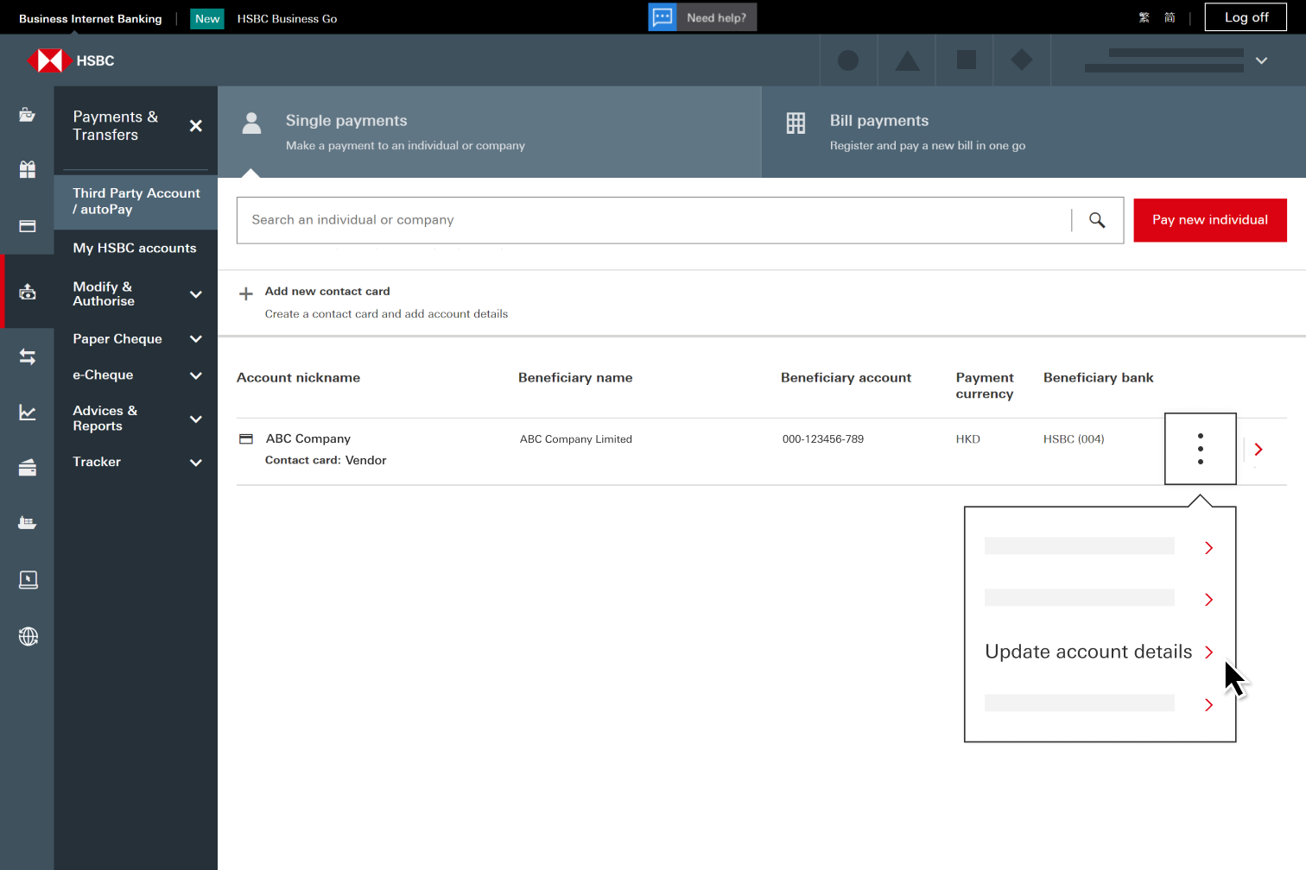Expand the Advices & Reports submenu
The image size is (1306, 870).
pos(196,419)
